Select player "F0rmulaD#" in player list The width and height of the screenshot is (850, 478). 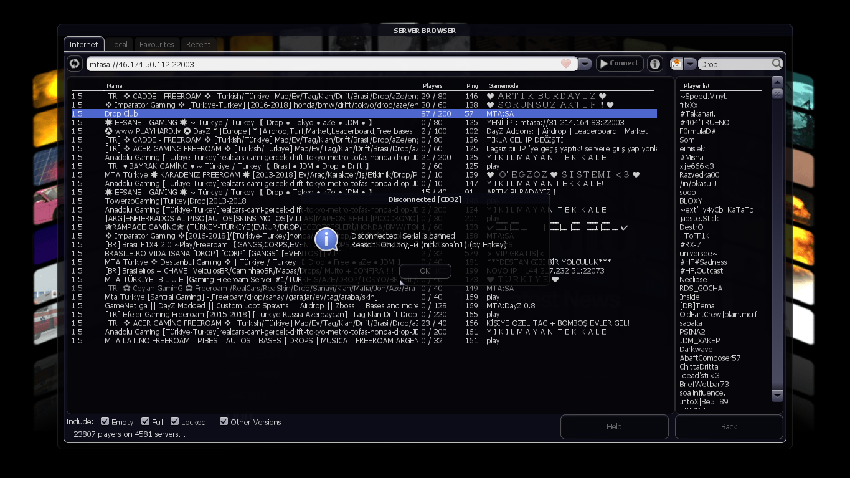(697, 131)
